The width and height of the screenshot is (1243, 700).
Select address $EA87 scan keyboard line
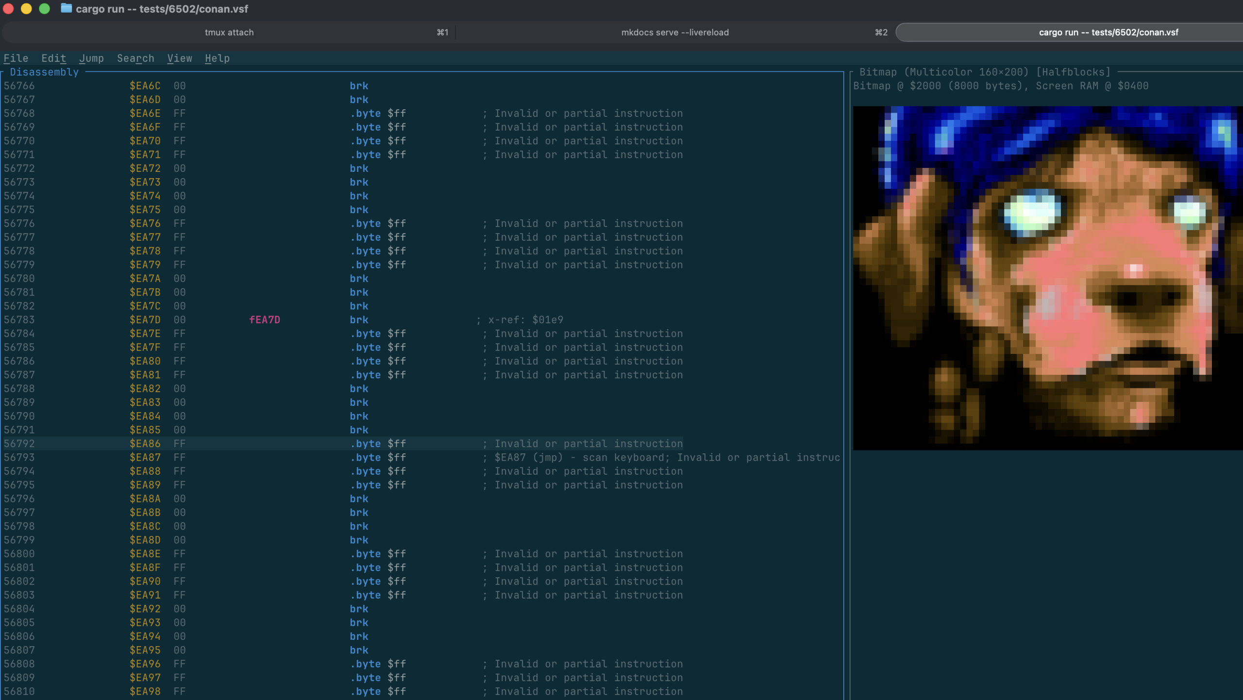[x=145, y=457]
